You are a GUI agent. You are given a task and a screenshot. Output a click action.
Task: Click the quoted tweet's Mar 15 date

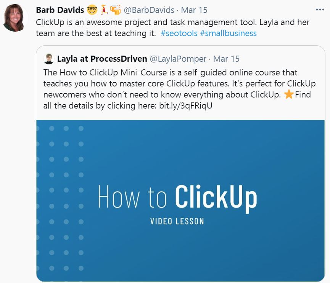[226, 59]
